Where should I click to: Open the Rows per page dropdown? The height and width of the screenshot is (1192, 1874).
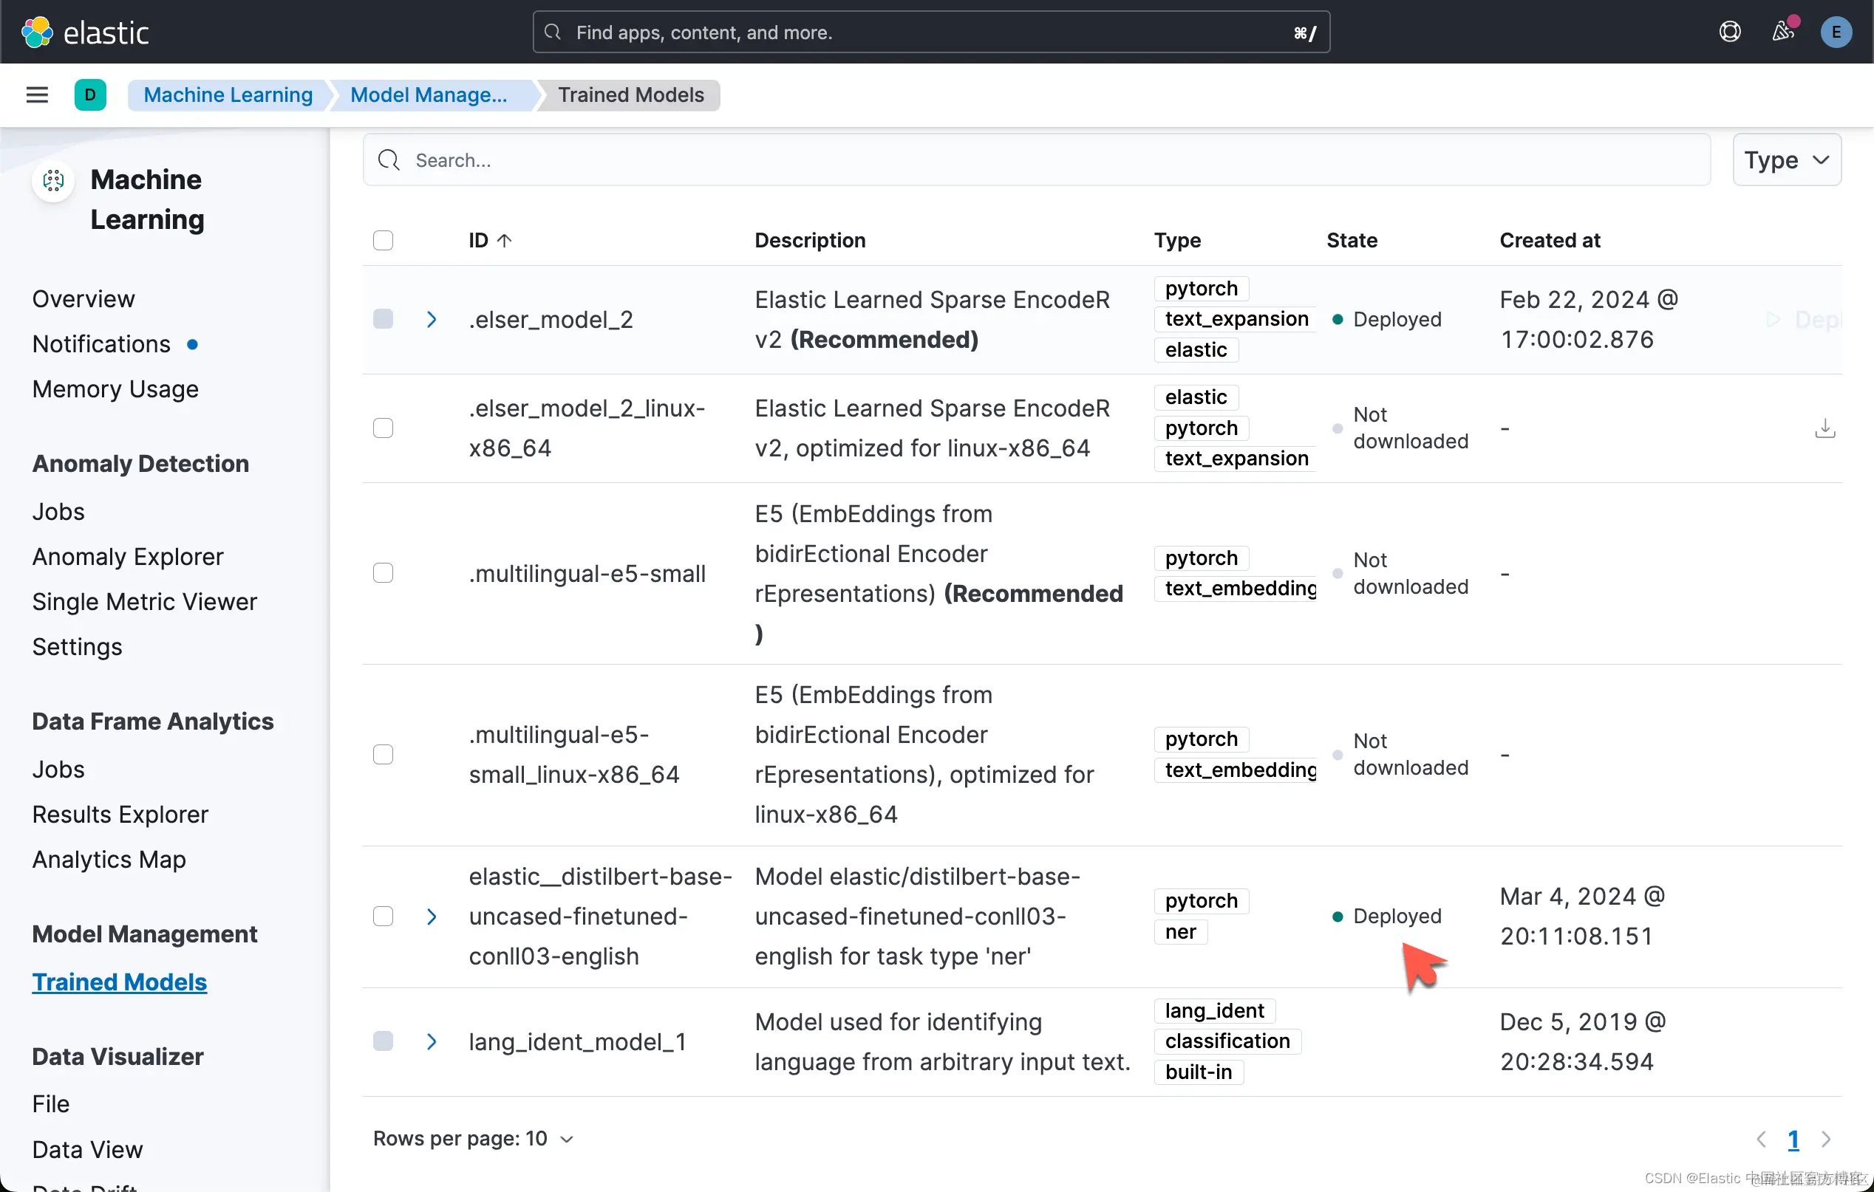(x=473, y=1138)
